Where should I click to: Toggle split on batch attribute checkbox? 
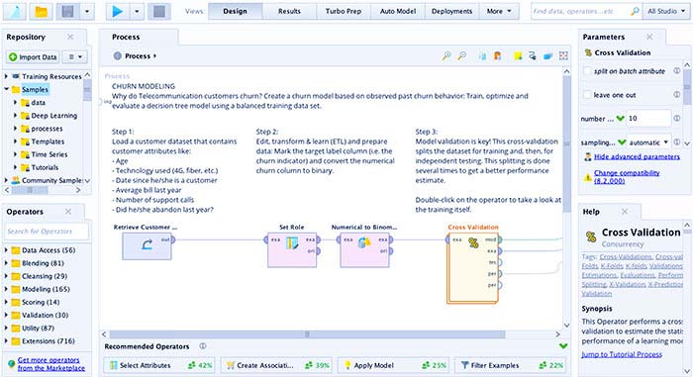pyautogui.click(x=587, y=71)
